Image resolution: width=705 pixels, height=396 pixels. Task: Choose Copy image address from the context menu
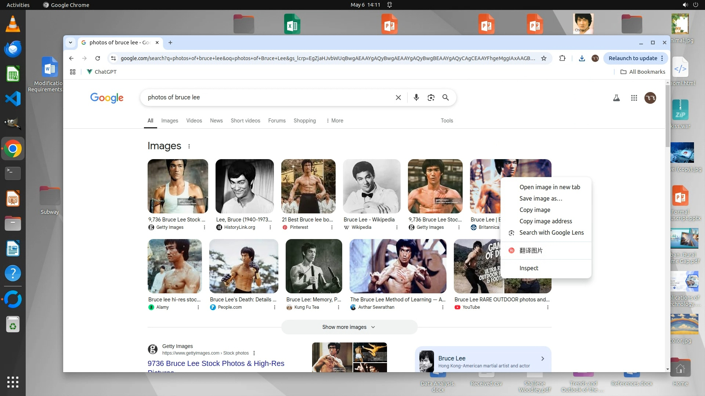[x=545, y=221]
